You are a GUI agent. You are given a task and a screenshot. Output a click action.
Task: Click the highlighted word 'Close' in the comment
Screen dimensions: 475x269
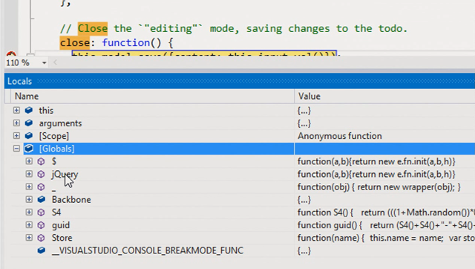[93, 28]
